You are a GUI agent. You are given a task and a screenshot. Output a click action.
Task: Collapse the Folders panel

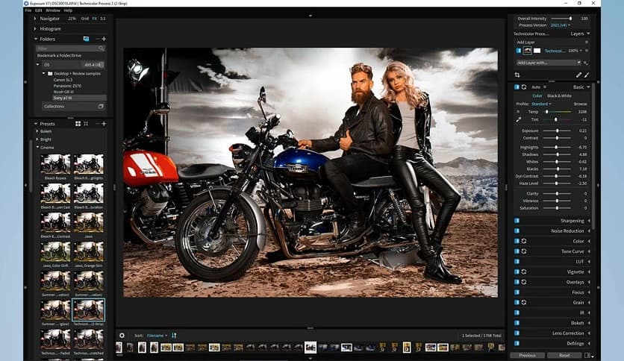tap(35, 39)
